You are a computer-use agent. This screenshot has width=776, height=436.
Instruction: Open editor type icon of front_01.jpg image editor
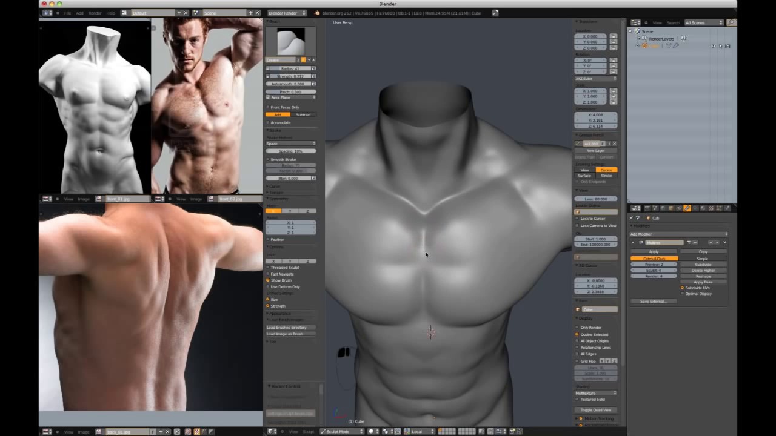47,199
